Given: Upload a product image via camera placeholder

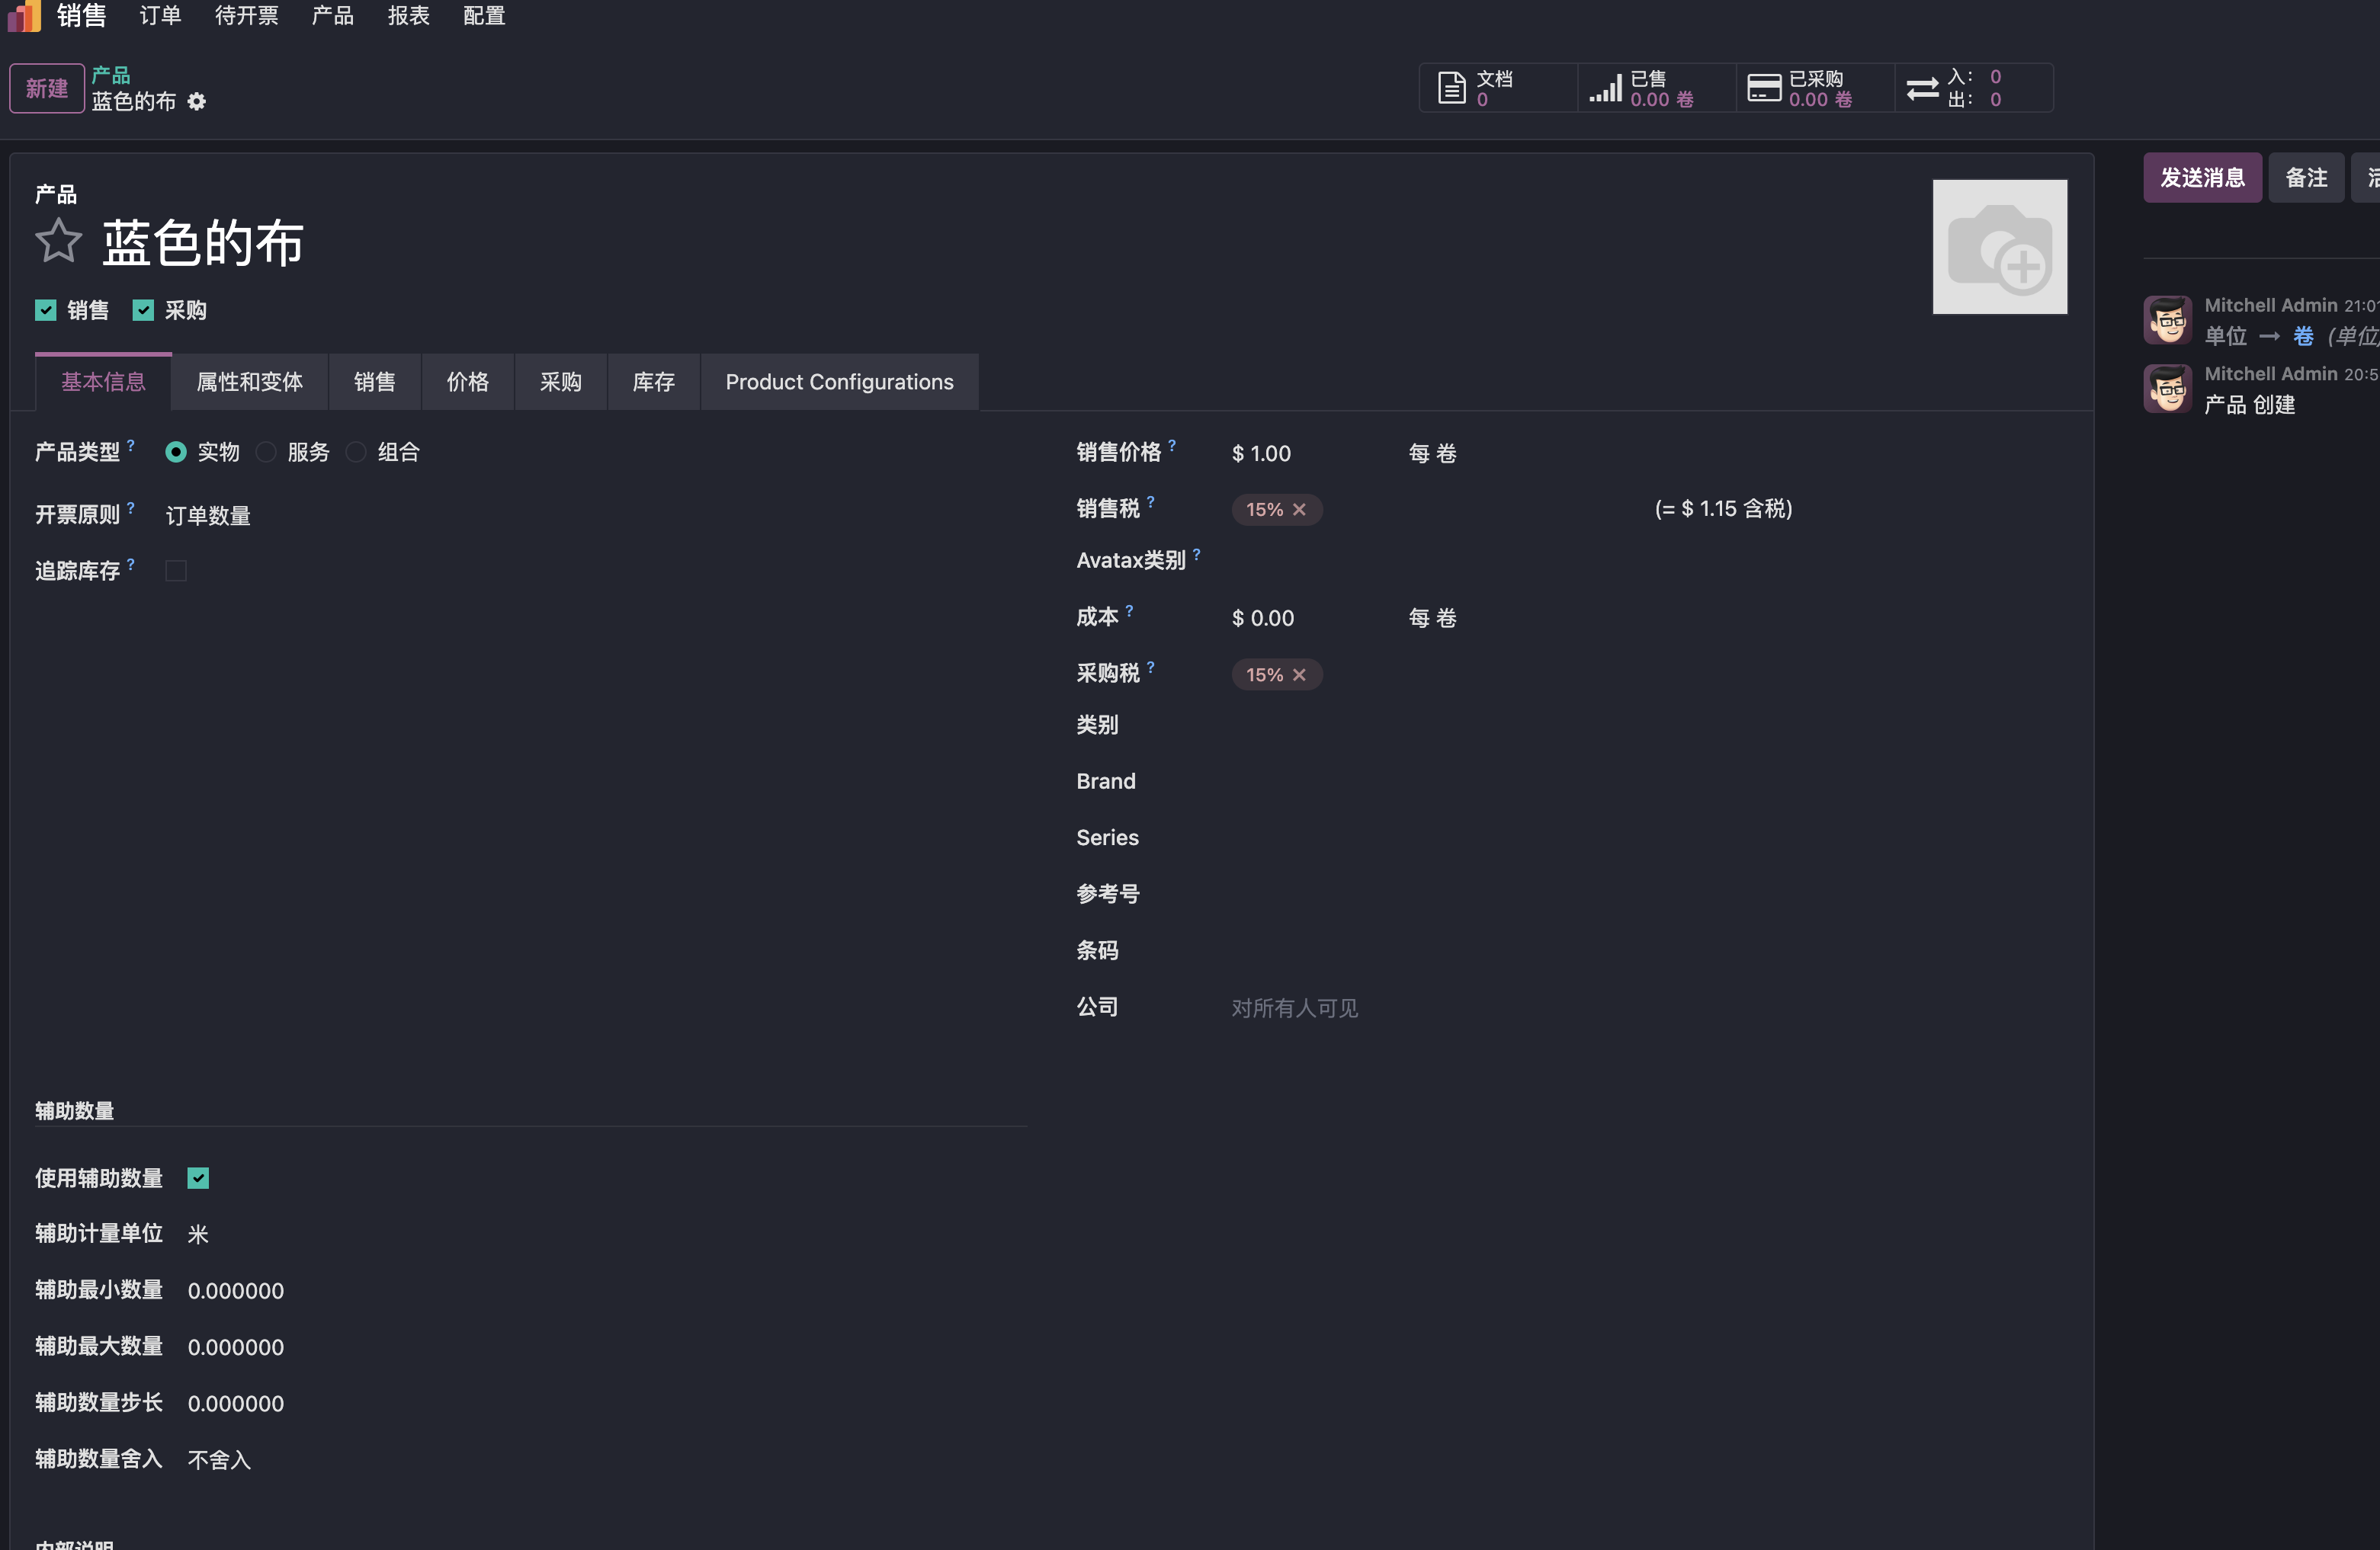Looking at the screenshot, I should (1999, 247).
